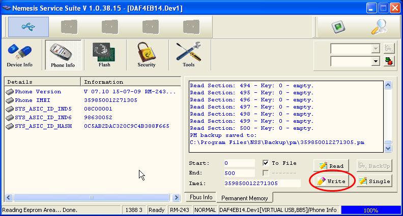Click the SYS_ASIC_ID_IND6 chip icon
403x216 pixels.
coord(10,118)
